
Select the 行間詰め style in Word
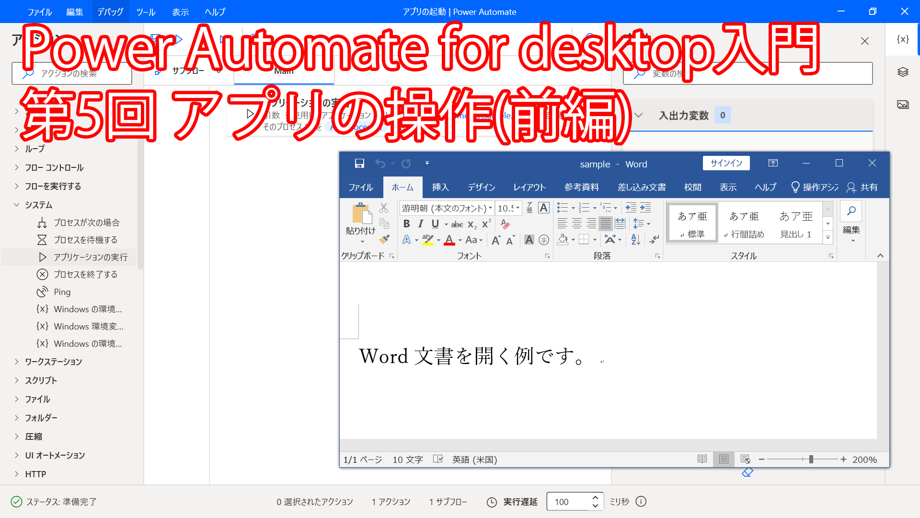[744, 223]
